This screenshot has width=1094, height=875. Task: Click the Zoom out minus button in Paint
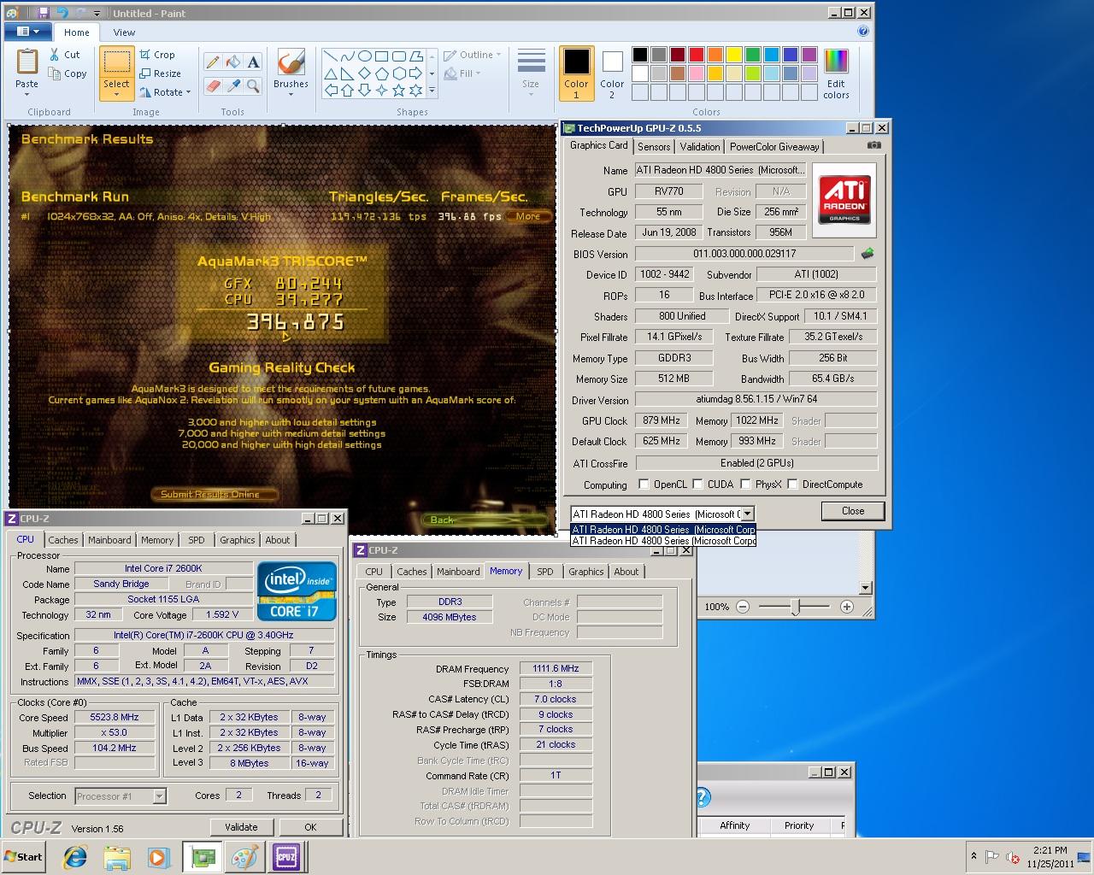click(x=743, y=607)
